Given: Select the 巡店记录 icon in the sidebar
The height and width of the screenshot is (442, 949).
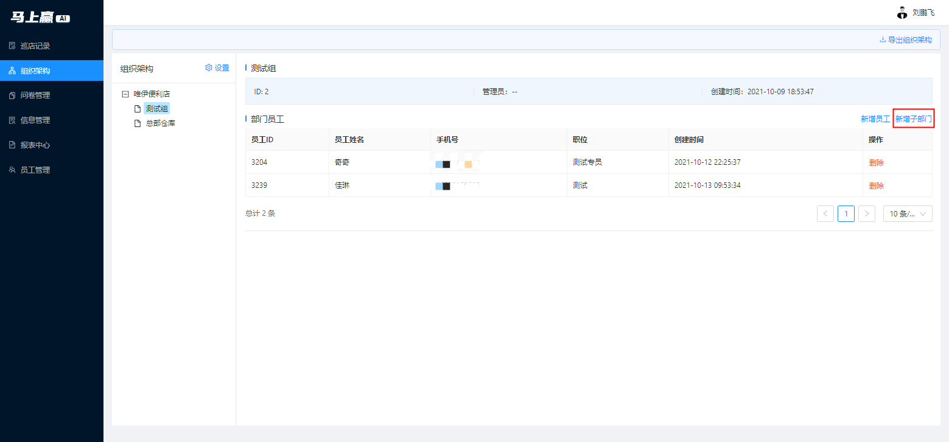Looking at the screenshot, I should click(x=12, y=45).
